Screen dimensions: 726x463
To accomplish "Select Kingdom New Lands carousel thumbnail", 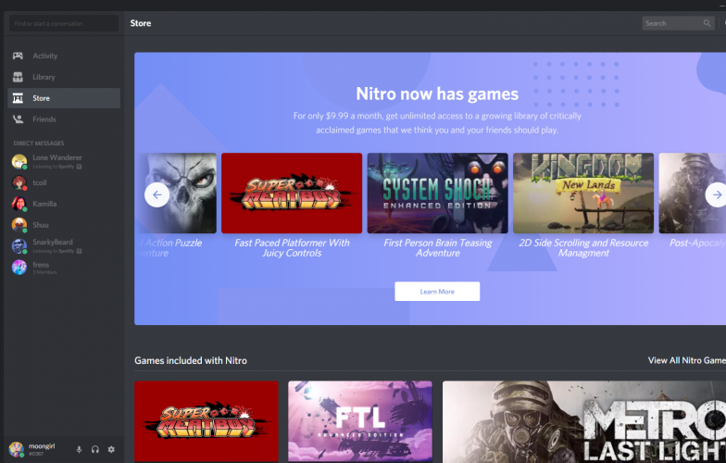I will [583, 193].
